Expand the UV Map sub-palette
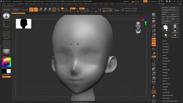 tap(165, 90)
